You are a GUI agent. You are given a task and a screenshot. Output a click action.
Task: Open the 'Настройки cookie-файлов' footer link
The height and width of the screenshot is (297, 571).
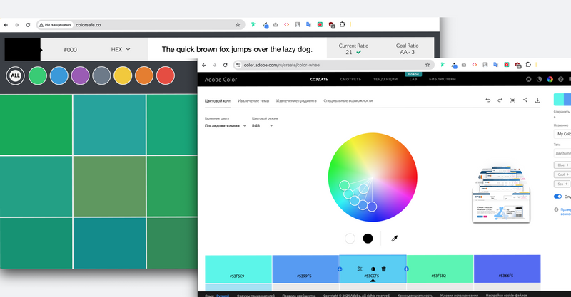click(506, 295)
